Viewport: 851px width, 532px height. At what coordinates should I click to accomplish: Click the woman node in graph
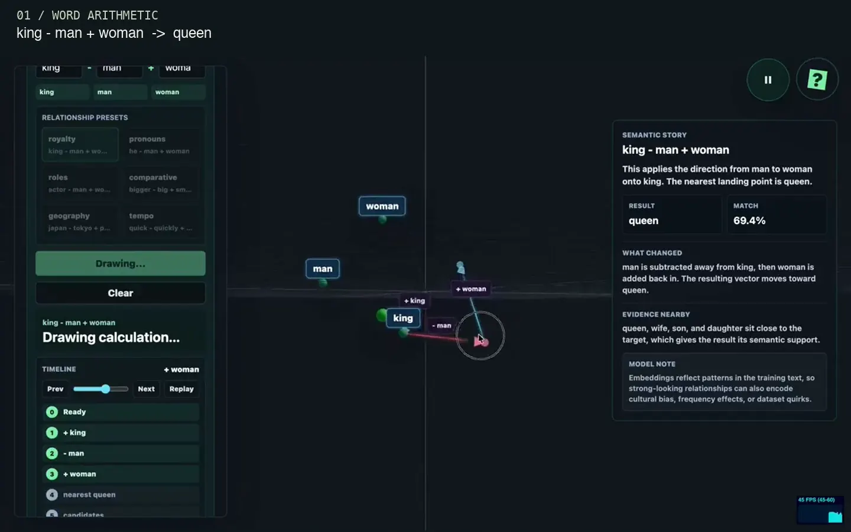point(382,206)
